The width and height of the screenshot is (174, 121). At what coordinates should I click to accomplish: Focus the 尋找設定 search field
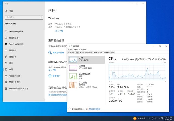coord(24,17)
